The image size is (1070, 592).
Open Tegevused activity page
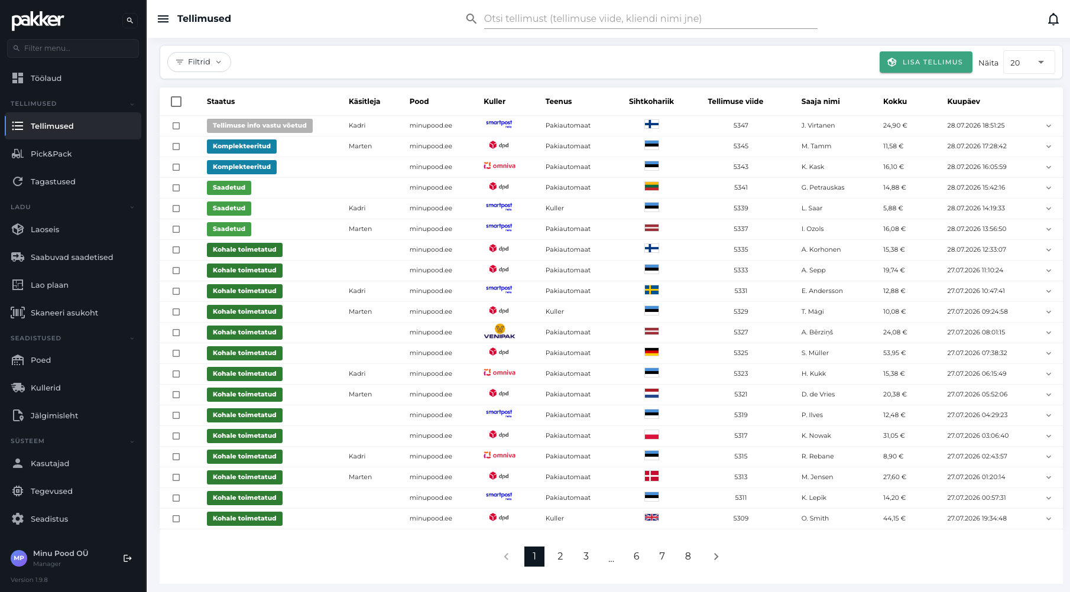73,491
